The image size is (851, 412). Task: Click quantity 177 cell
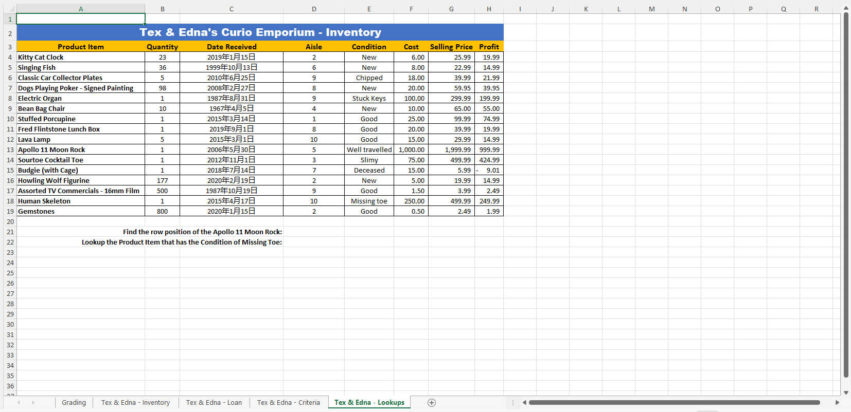tap(162, 180)
